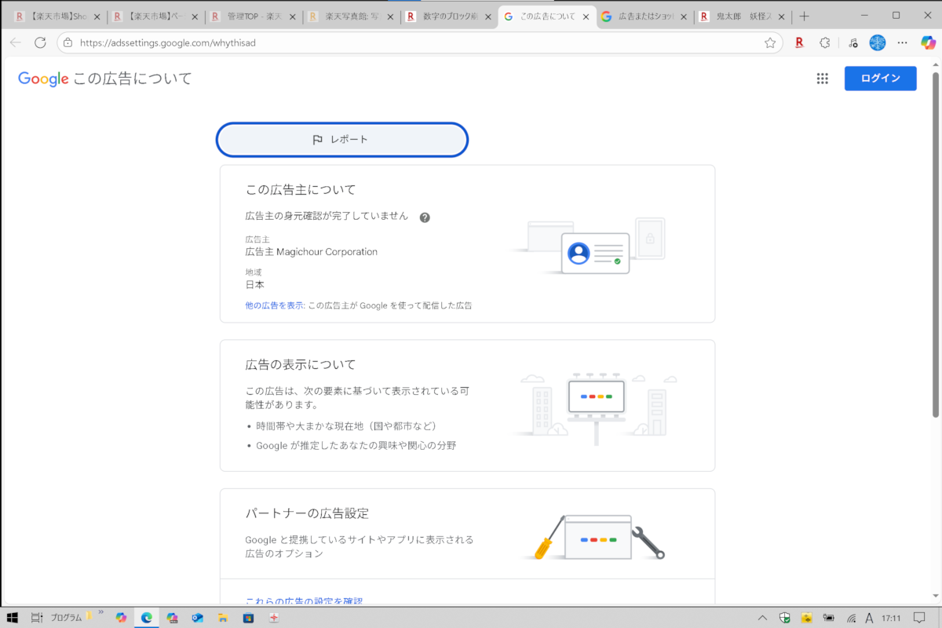Open the Copilot sidebar icon
Screen dimensions: 942x628
click(927, 43)
